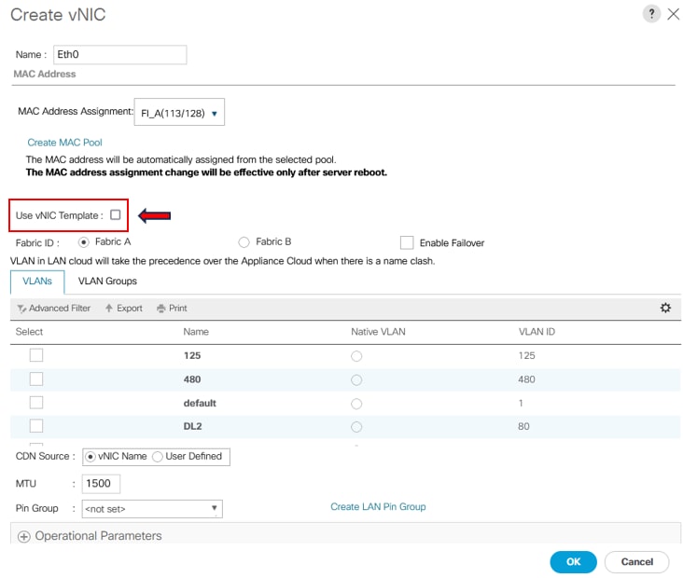This screenshot has width=683, height=578.
Task: Export the VLAN table
Action: [124, 309]
